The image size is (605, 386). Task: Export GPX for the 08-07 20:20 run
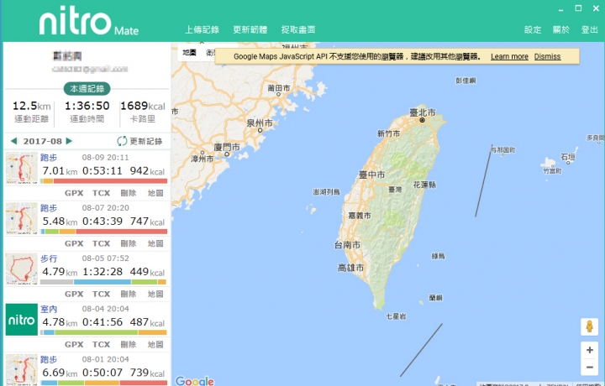point(74,243)
